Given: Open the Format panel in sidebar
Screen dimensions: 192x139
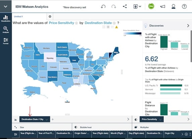Looking at the screenshot, I should 6,41.
